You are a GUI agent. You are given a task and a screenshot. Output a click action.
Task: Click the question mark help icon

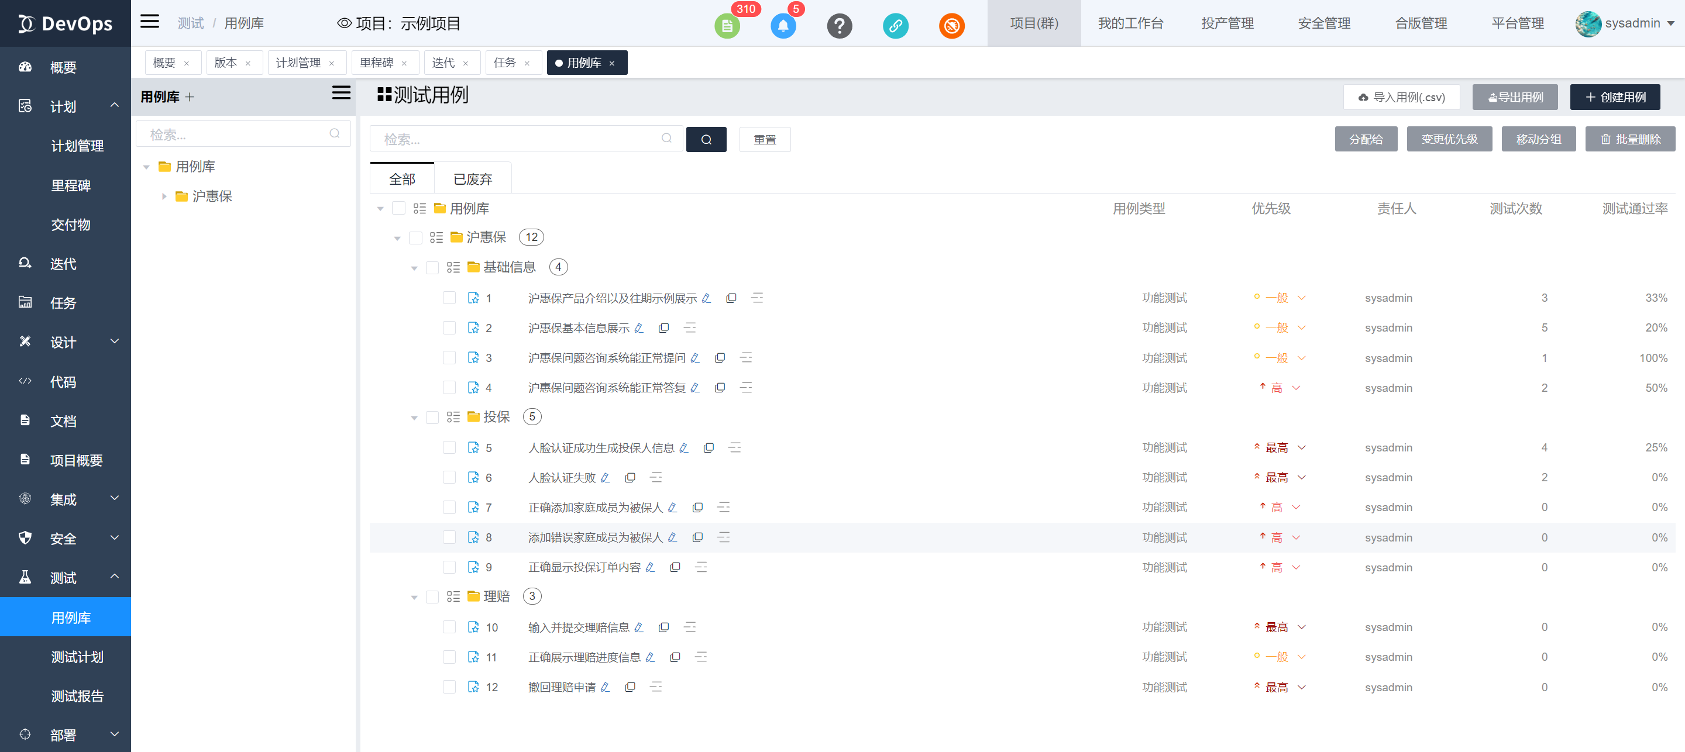[839, 26]
